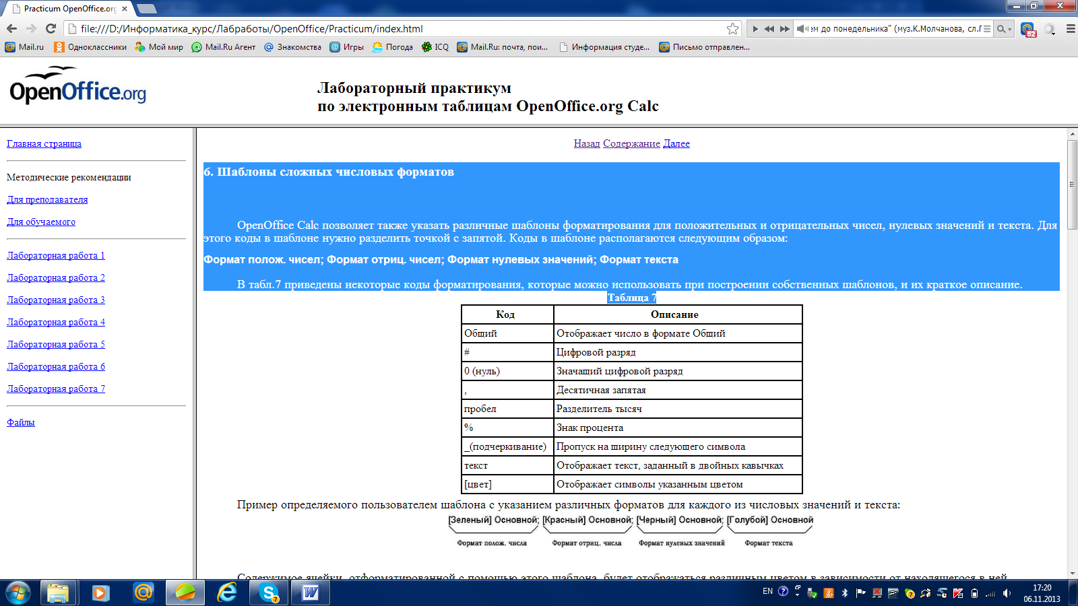
Task: Click the Bluetooth tray icon
Action: click(x=844, y=593)
